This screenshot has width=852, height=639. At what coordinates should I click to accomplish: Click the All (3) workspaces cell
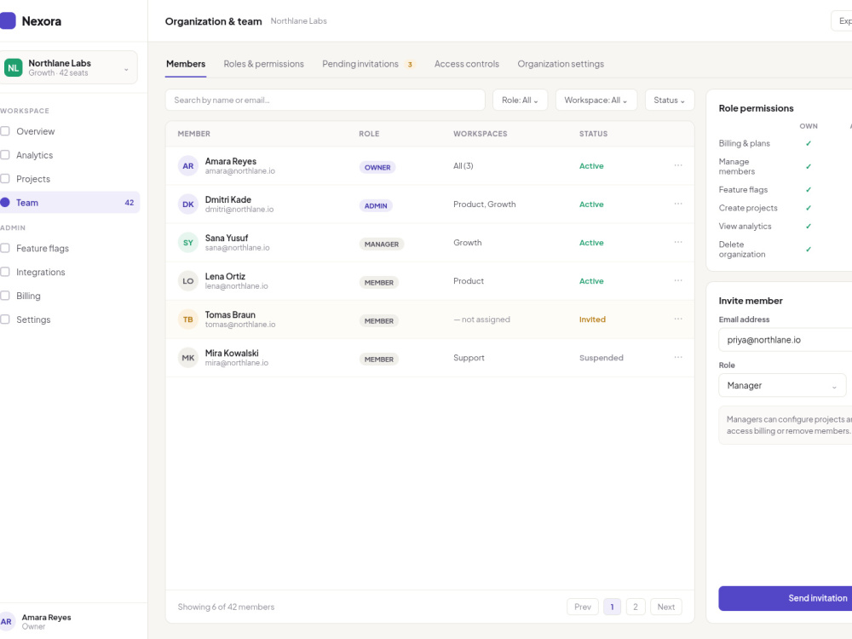463,166
